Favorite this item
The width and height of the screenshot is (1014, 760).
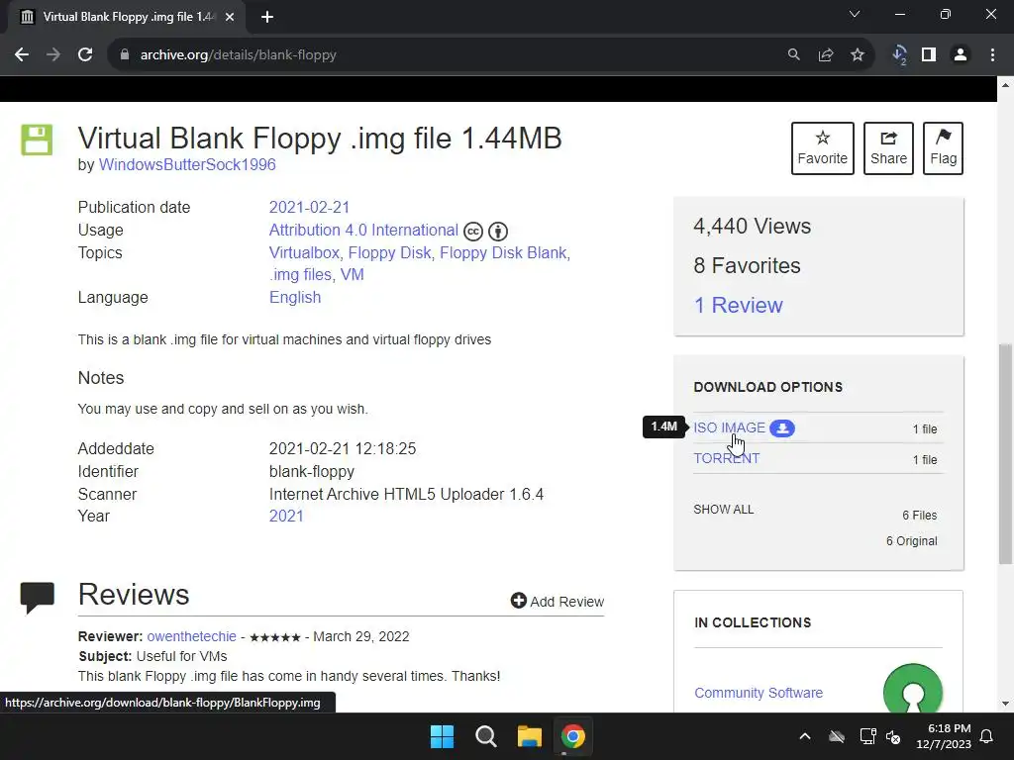(823, 148)
